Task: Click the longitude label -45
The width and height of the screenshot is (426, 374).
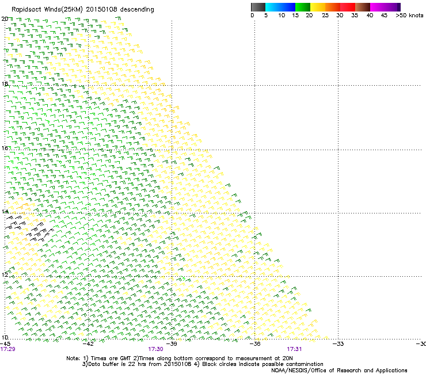Action: (5, 344)
